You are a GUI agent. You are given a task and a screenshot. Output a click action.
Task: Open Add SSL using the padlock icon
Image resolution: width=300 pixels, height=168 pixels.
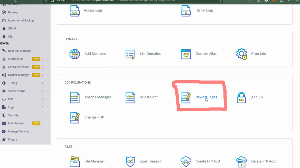241,97
